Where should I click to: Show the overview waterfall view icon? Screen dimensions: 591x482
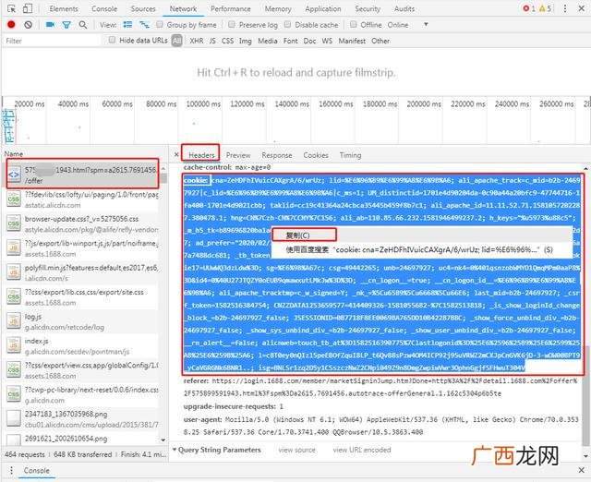(x=144, y=25)
